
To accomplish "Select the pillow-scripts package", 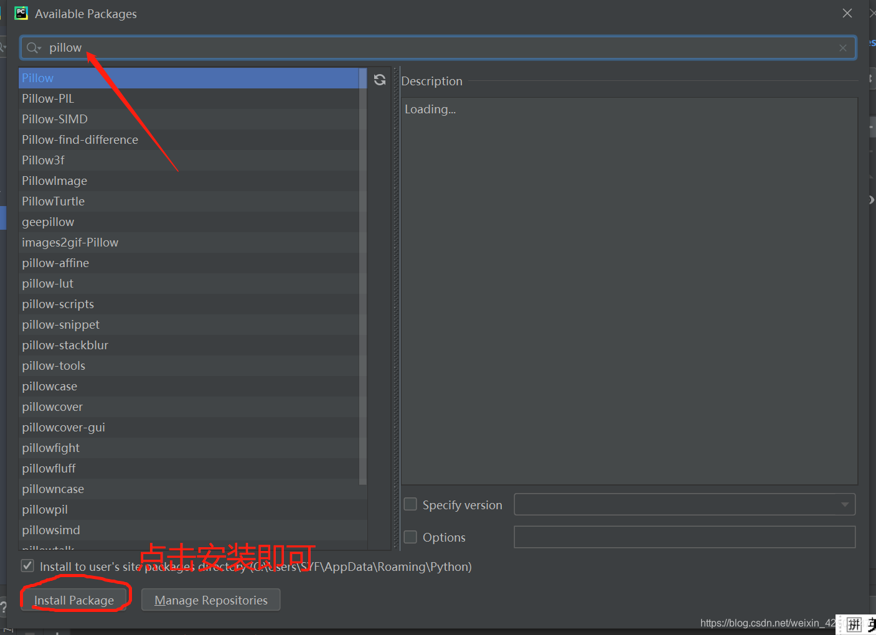I will [x=189, y=304].
